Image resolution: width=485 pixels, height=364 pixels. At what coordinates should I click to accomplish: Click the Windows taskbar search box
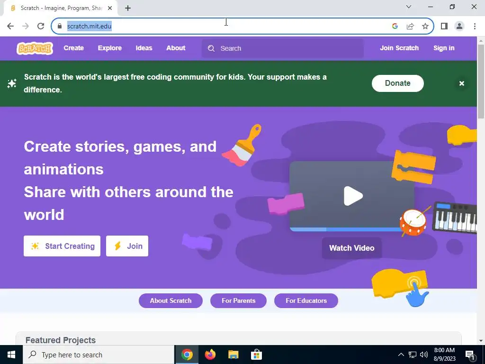[99, 355]
